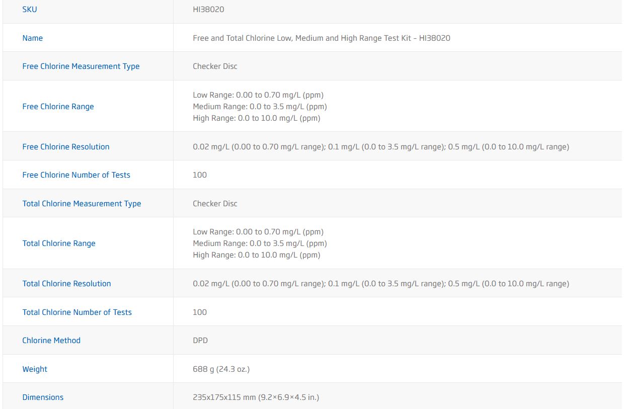The height and width of the screenshot is (409, 627).
Task: Select the HI38020 SKU value
Action: (208, 10)
